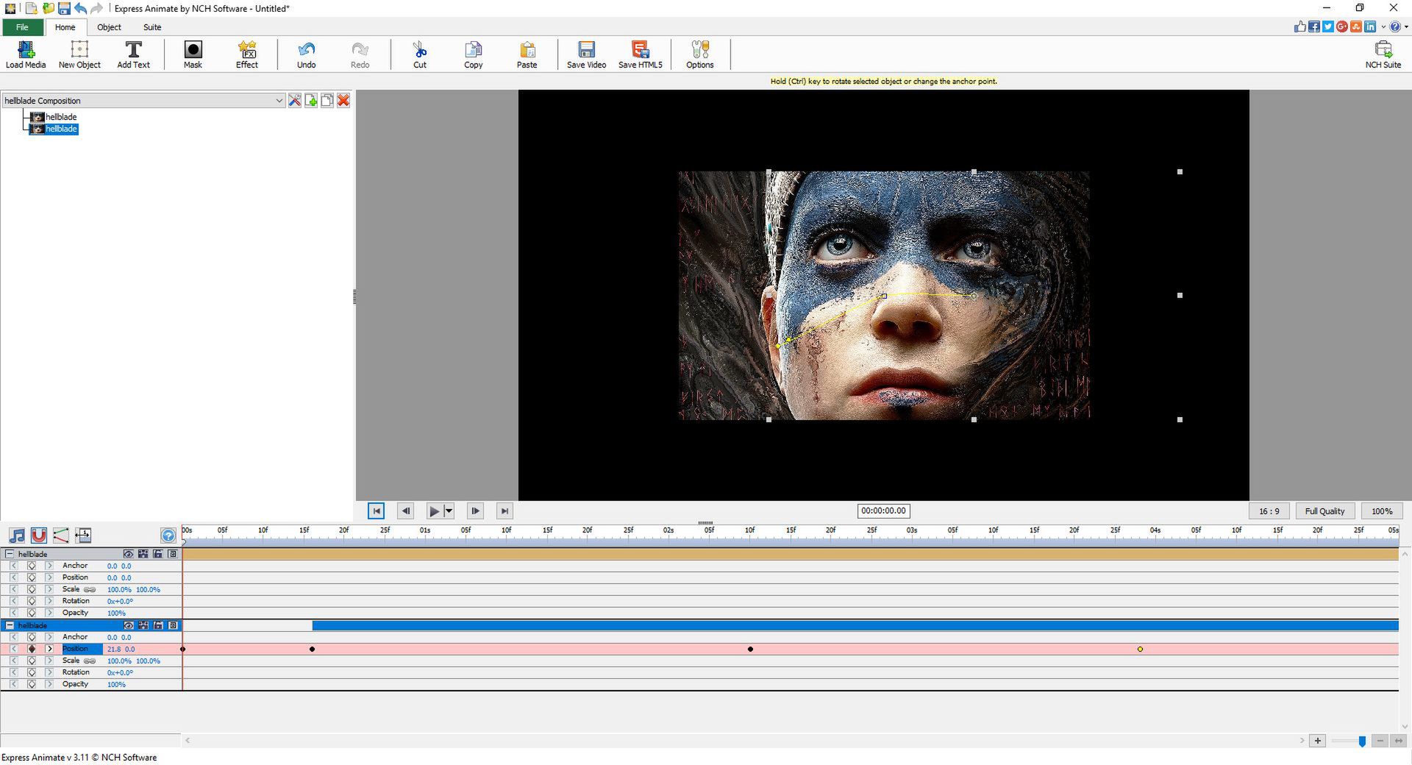Open the hellblade Composition dropdown

click(143, 100)
